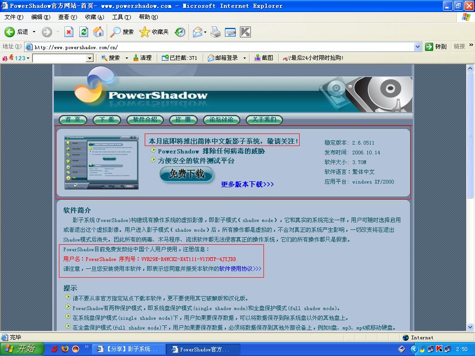Switch to PowerShadow官方 taskbar window
The image size is (475, 356).
[x=204, y=349]
